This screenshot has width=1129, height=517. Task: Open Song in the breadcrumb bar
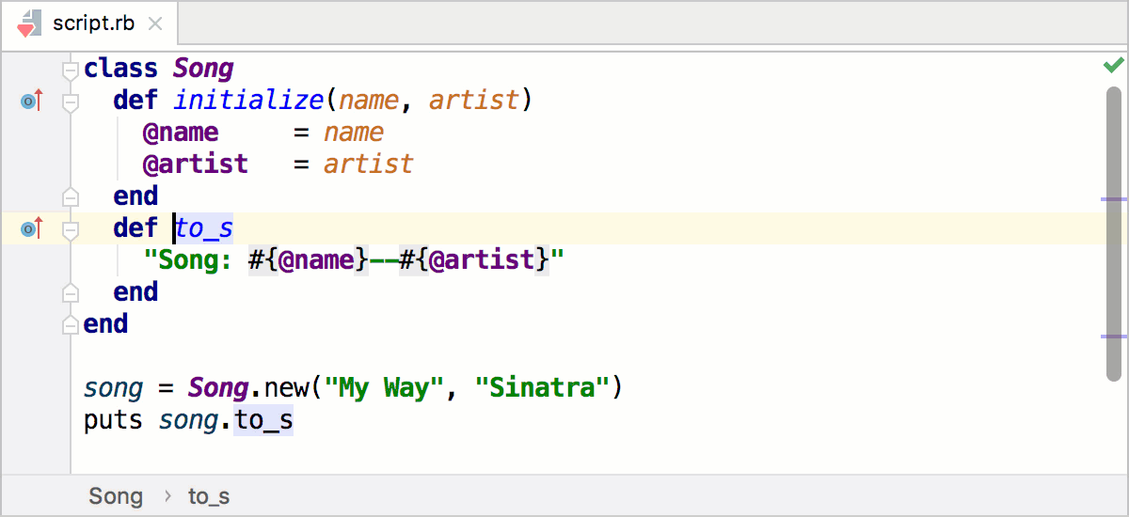click(116, 496)
